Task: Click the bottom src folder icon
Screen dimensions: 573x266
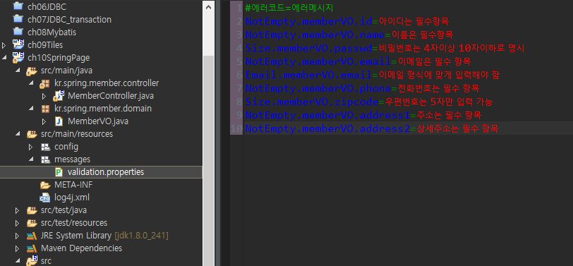Action: (x=32, y=261)
